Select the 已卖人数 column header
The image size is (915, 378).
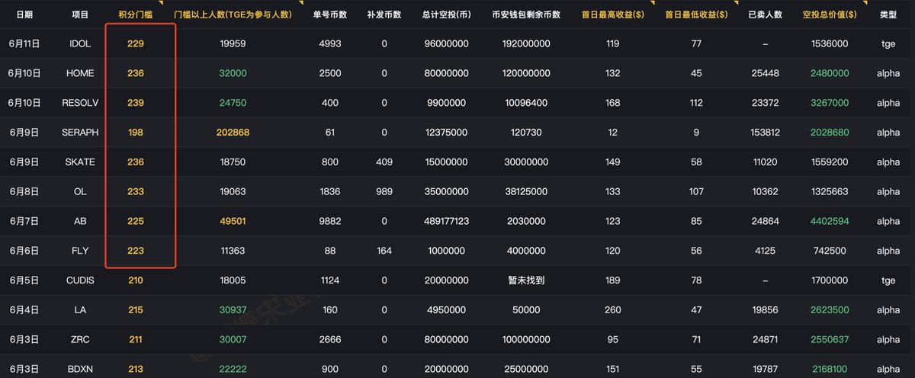click(765, 14)
